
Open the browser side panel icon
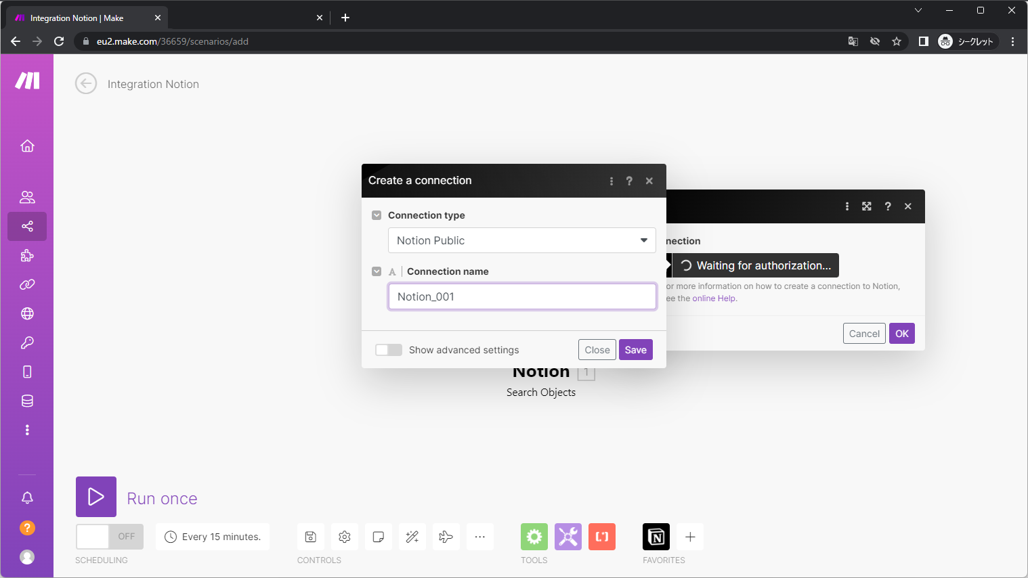tap(923, 41)
